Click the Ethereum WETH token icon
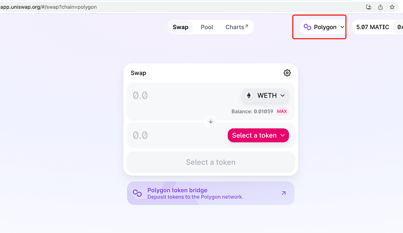Screen dimensions: 403x233 [249, 95]
